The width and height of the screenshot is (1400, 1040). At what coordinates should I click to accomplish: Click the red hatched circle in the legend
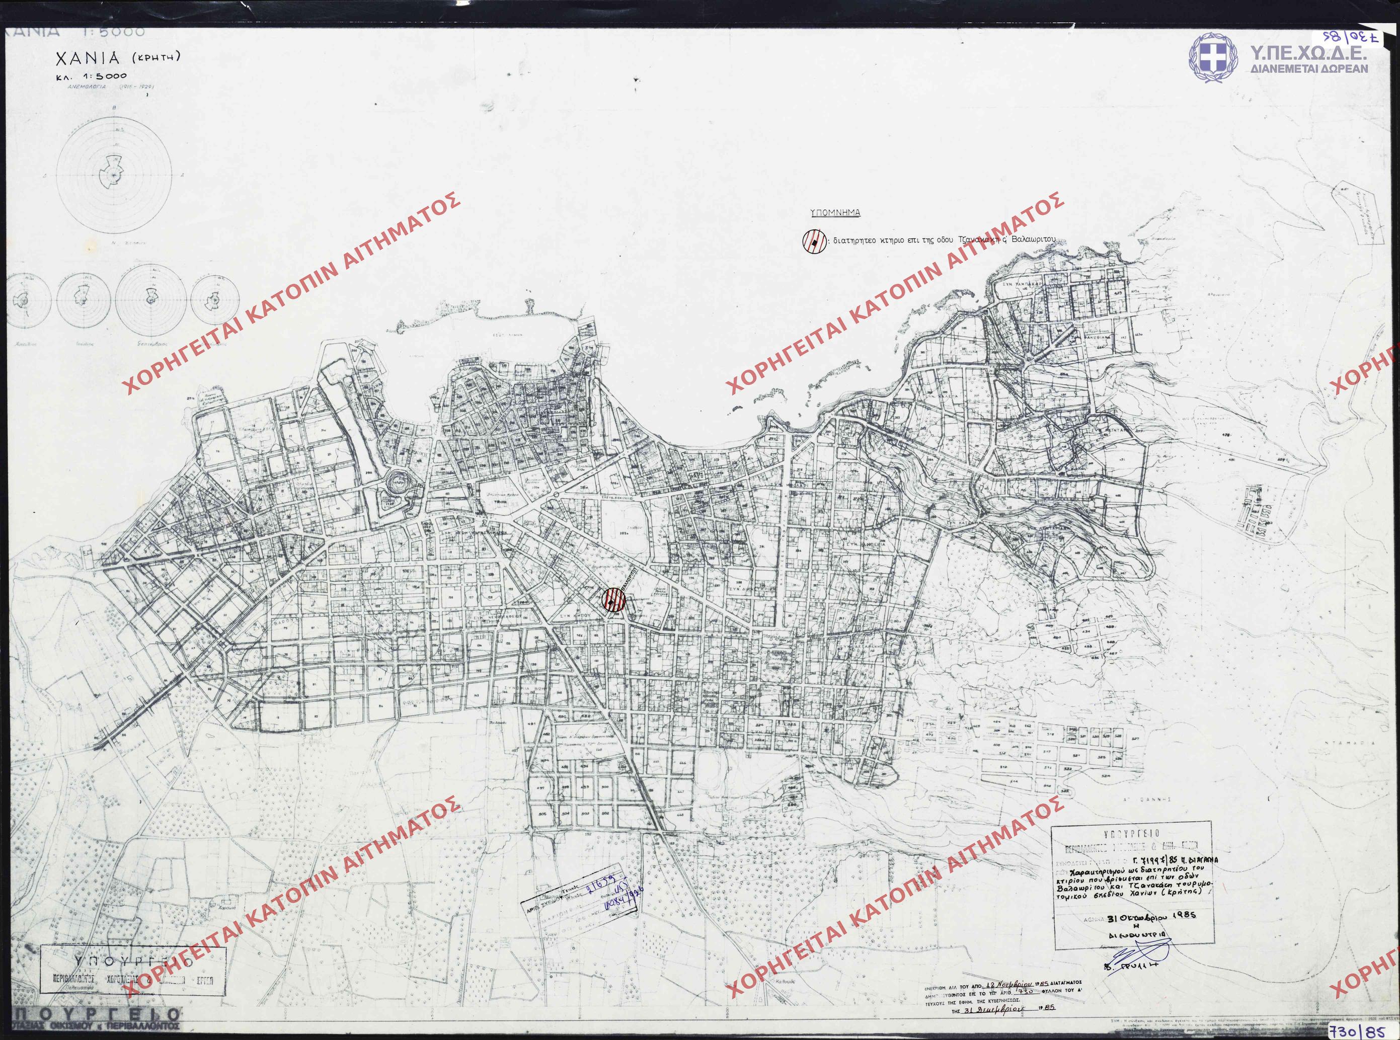click(814, 242)
